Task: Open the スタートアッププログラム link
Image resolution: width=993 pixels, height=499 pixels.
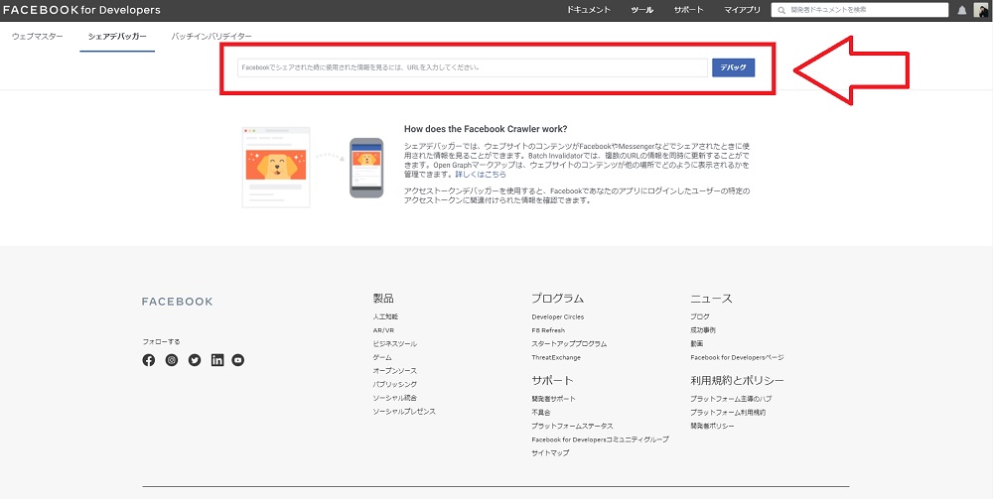Action: [569, 344]
